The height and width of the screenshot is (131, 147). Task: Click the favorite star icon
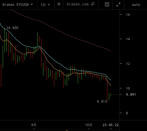coord(59,4)
